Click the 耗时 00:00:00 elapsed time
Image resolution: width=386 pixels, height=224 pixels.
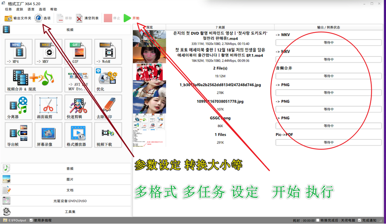(304, 220)
